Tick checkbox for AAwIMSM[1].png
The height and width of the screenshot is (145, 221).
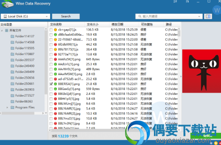click(51, 74)
